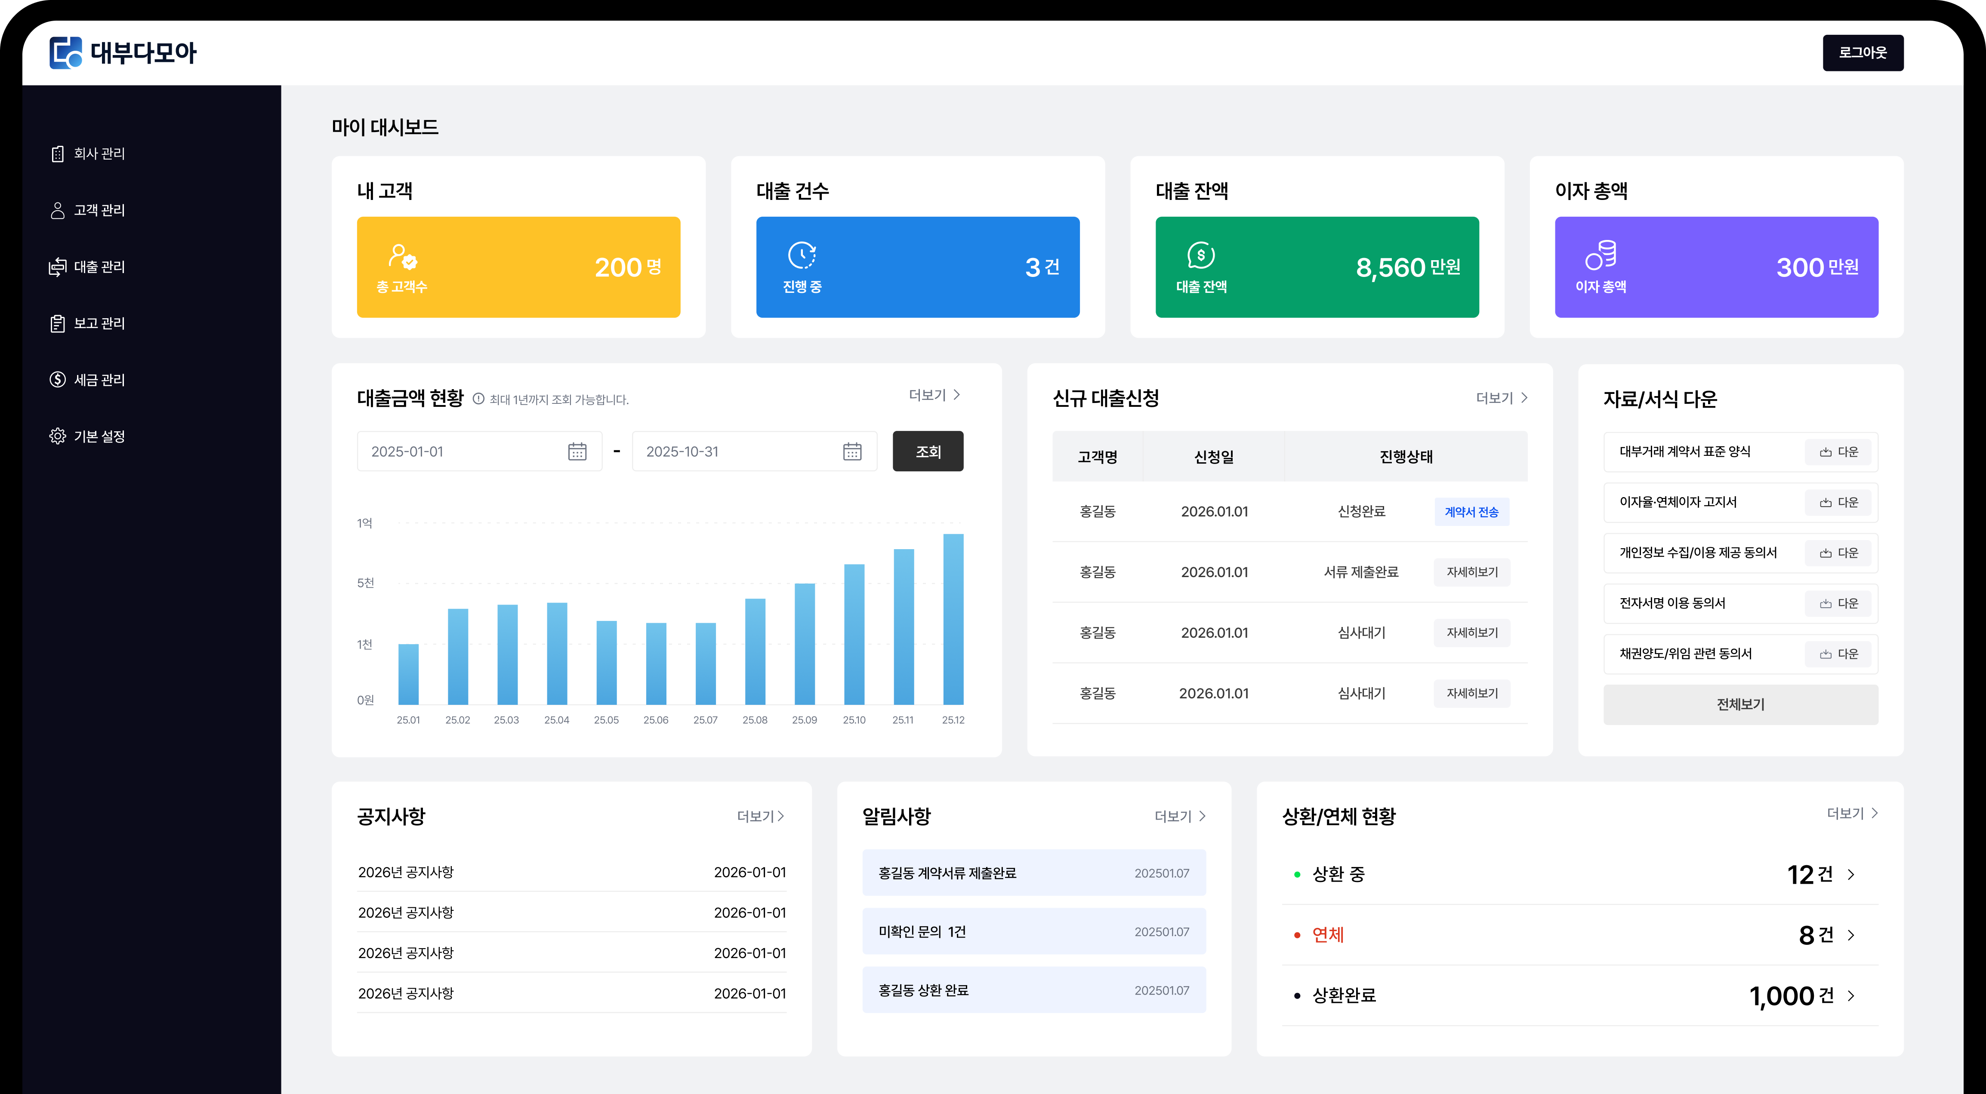Click the 계약서 전송 button

(x=1471, y=512)
